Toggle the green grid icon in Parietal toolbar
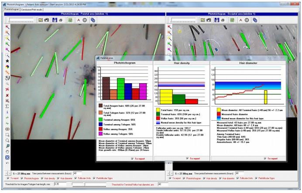 tap(70, 20)
